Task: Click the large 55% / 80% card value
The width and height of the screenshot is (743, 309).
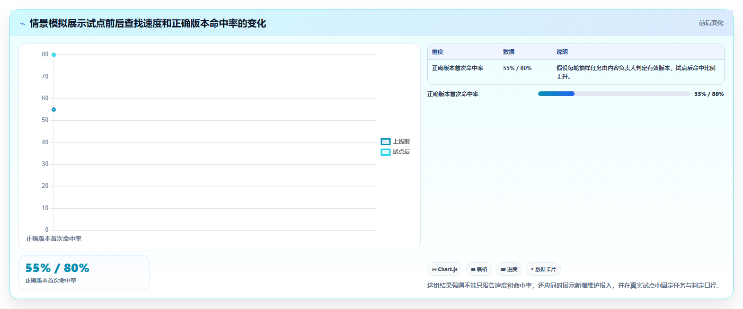Action: [x=57, y=268]
